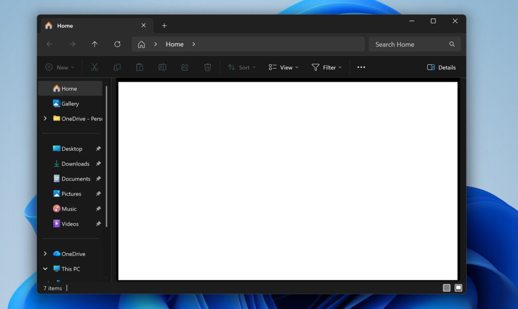Open the Share option
Image resolution: width=518 pixels, height=309 pixels.
[185, 67]
